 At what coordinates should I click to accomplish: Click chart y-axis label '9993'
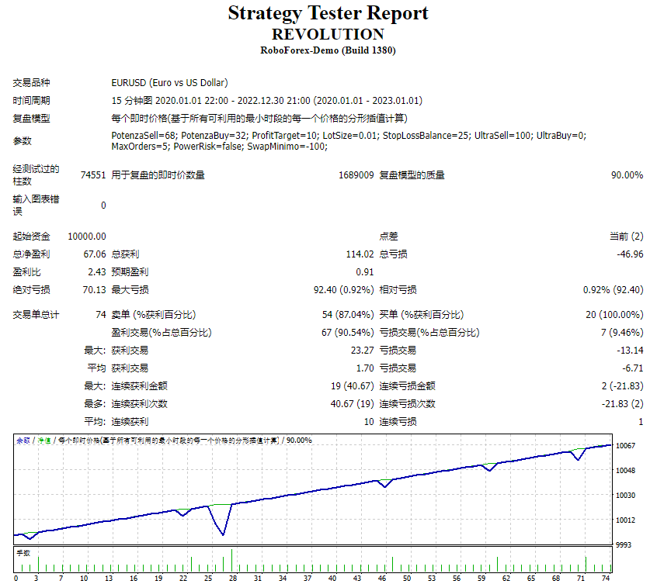point(624,544)
